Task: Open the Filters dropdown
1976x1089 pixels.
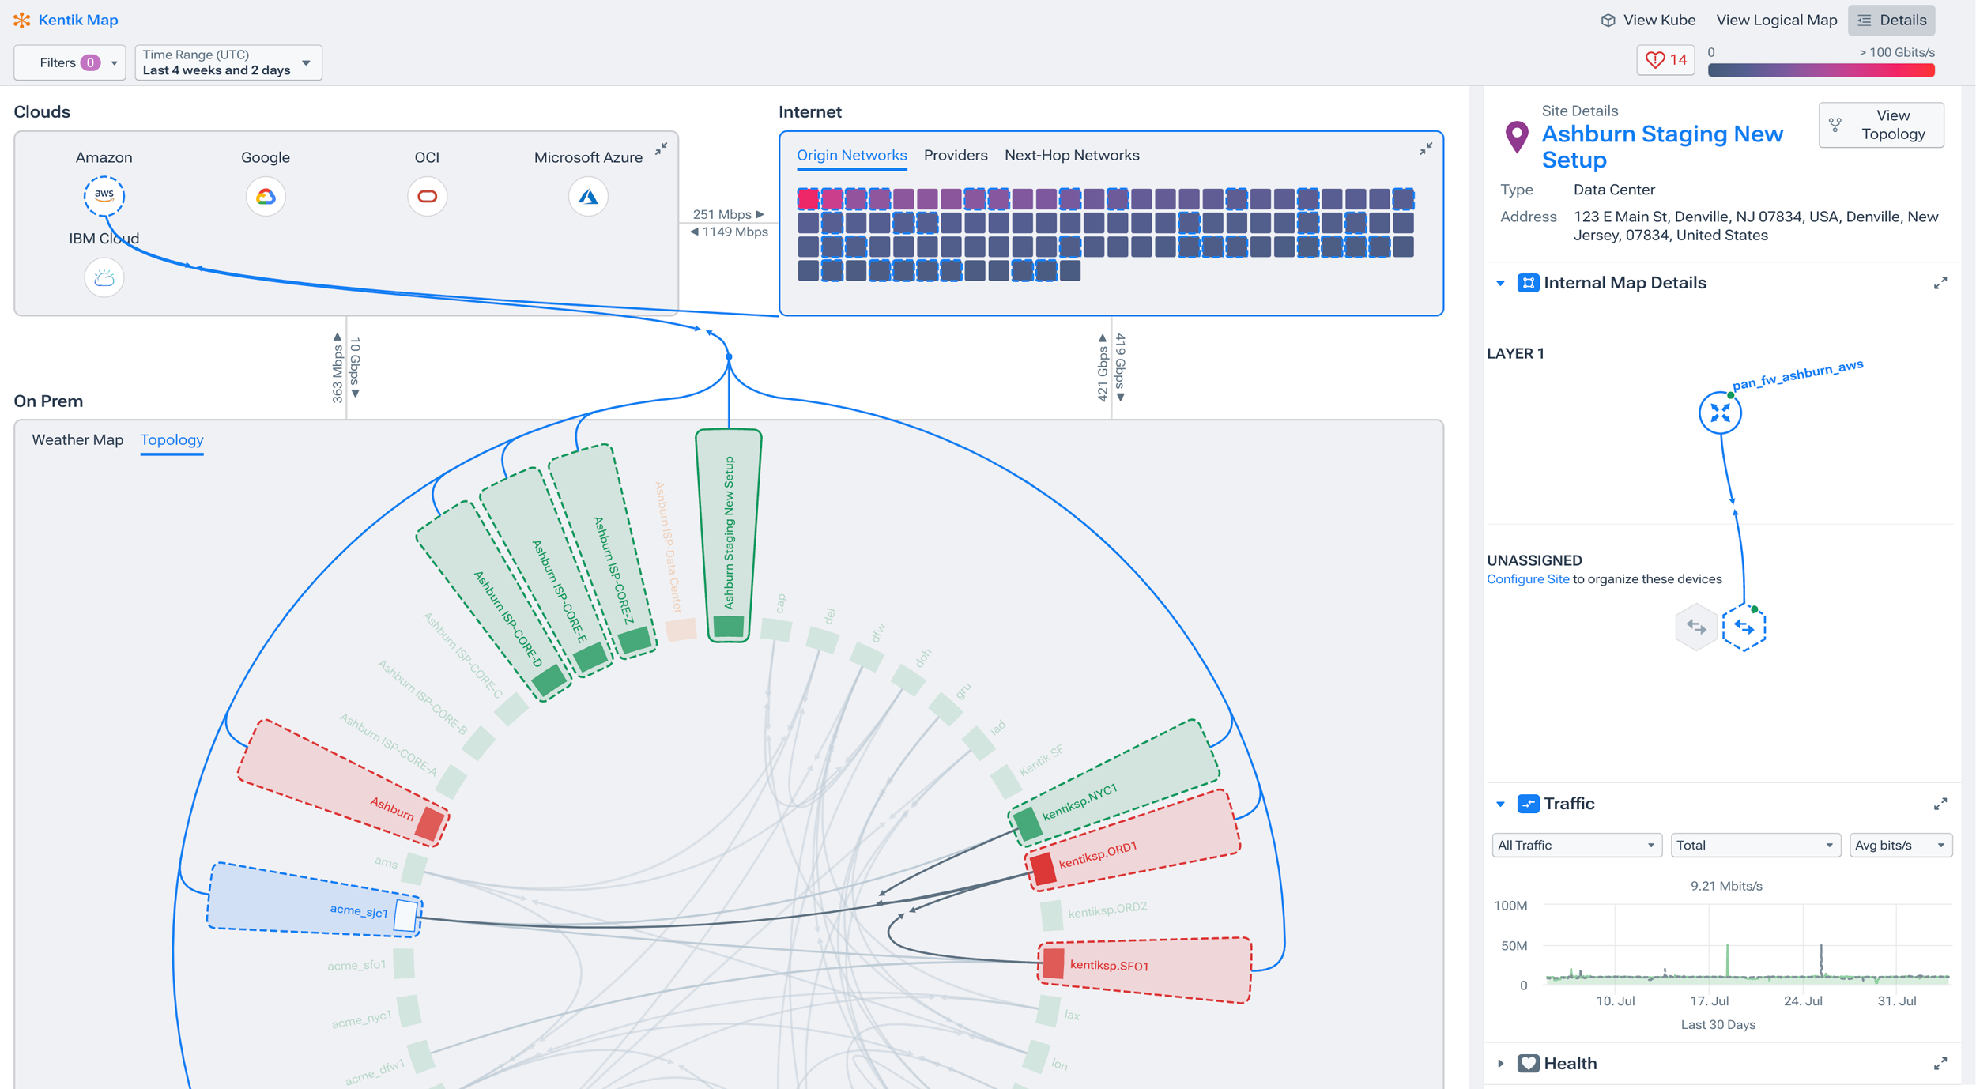Action: coord(70,62)
